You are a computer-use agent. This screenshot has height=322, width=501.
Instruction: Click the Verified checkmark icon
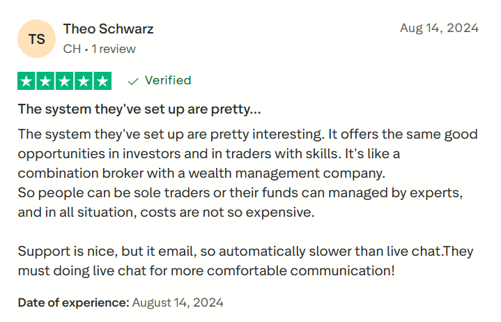[x=132, y=81]
